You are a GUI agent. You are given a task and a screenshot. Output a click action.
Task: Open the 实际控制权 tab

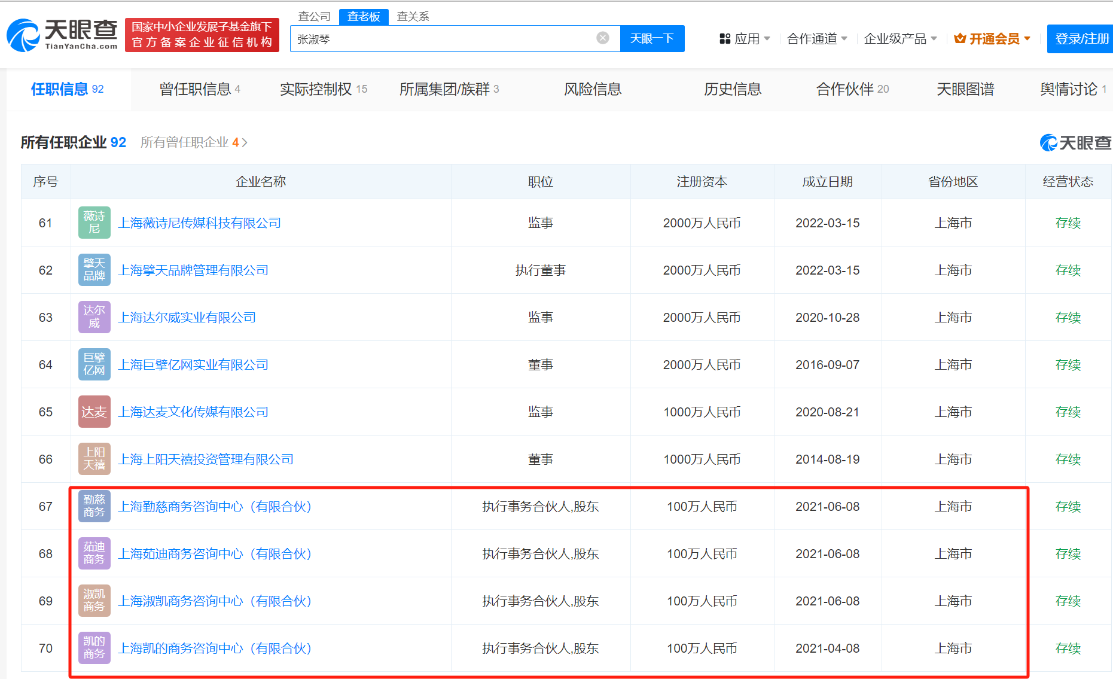pyautogui.click(x=324, y=89)
